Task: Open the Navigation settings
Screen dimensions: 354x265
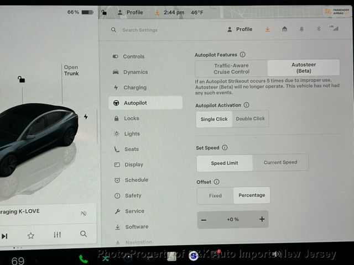Action: pos(134,242)
